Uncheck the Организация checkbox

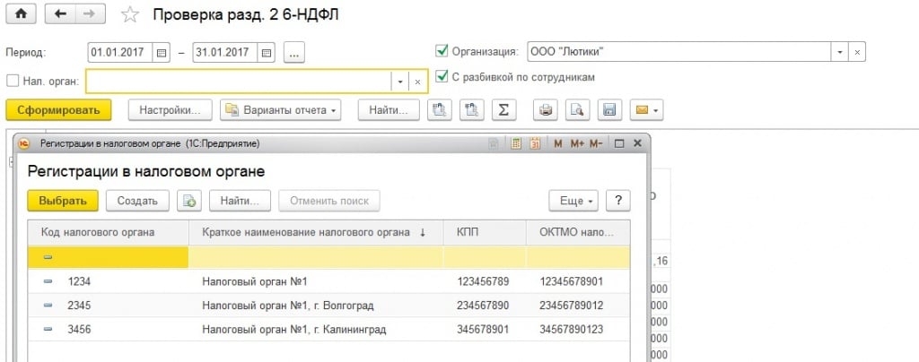pyautogui.click(x=441, y=51)
